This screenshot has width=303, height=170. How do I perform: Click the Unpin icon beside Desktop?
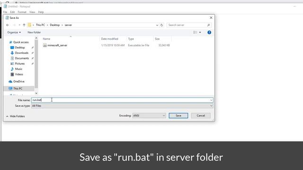point(33,48)
